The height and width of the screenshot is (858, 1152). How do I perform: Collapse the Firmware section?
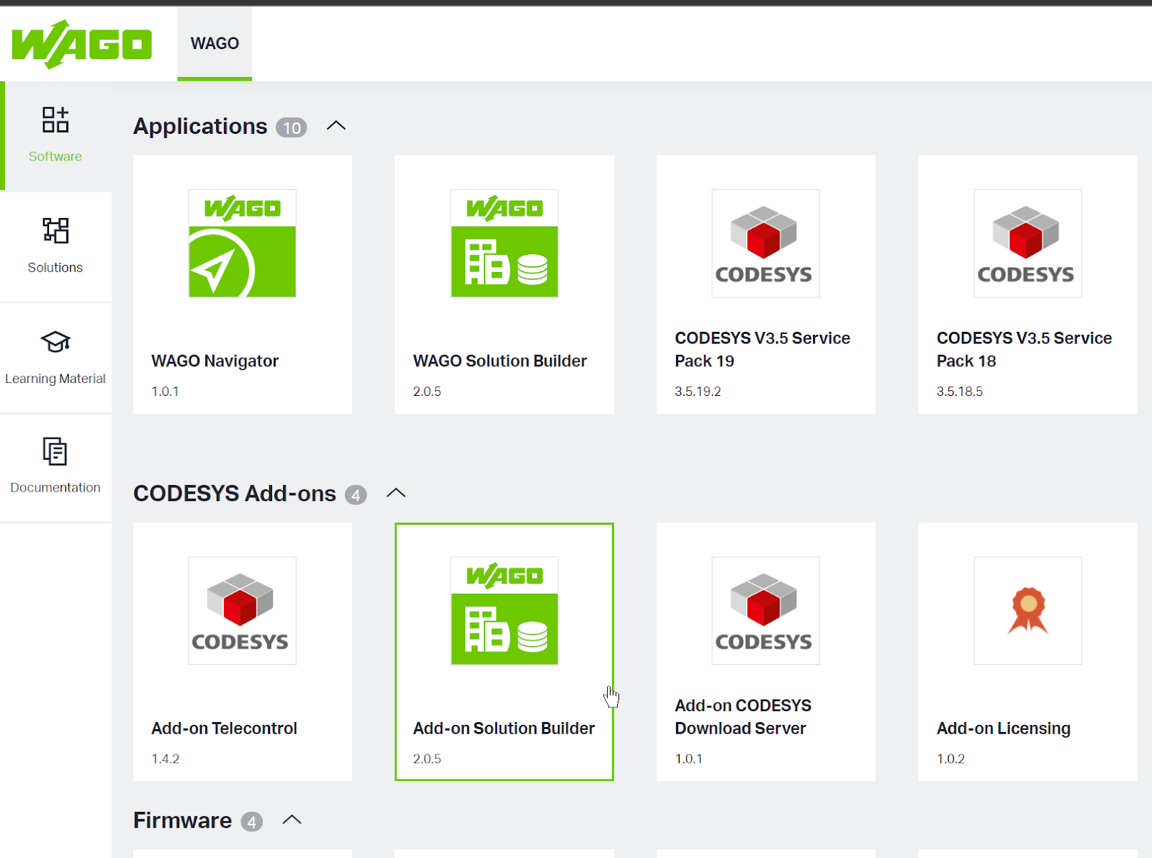pyautogui.click(x=292, y=820)
